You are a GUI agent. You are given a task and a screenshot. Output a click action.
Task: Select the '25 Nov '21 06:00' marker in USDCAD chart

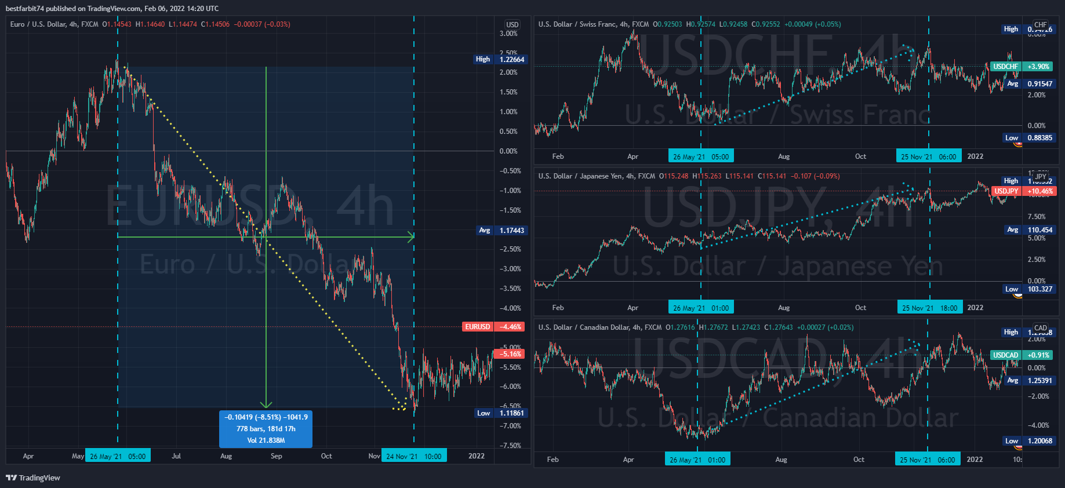928,460
